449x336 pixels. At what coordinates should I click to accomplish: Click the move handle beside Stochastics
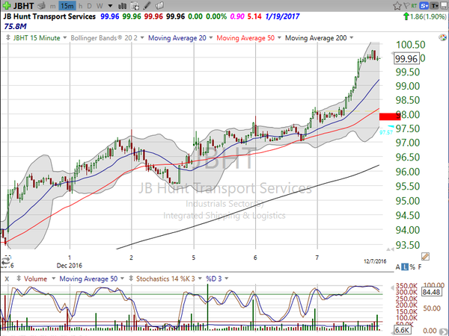tap(131, 279)
